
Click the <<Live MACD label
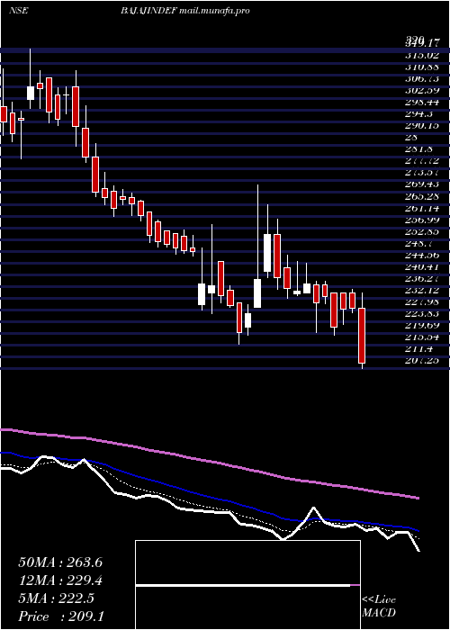tap(379, 607)
